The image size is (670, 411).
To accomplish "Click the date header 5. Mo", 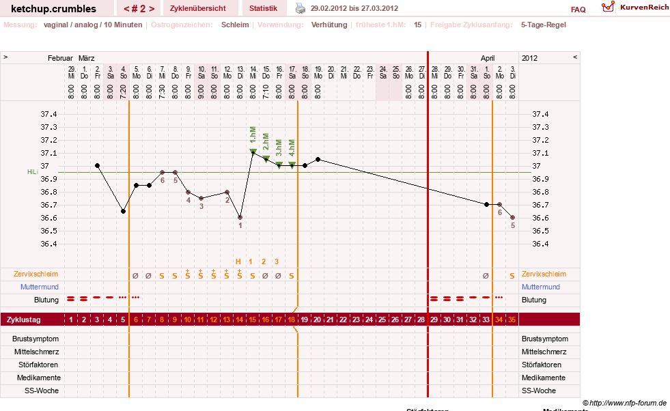I will pos(137,72).
